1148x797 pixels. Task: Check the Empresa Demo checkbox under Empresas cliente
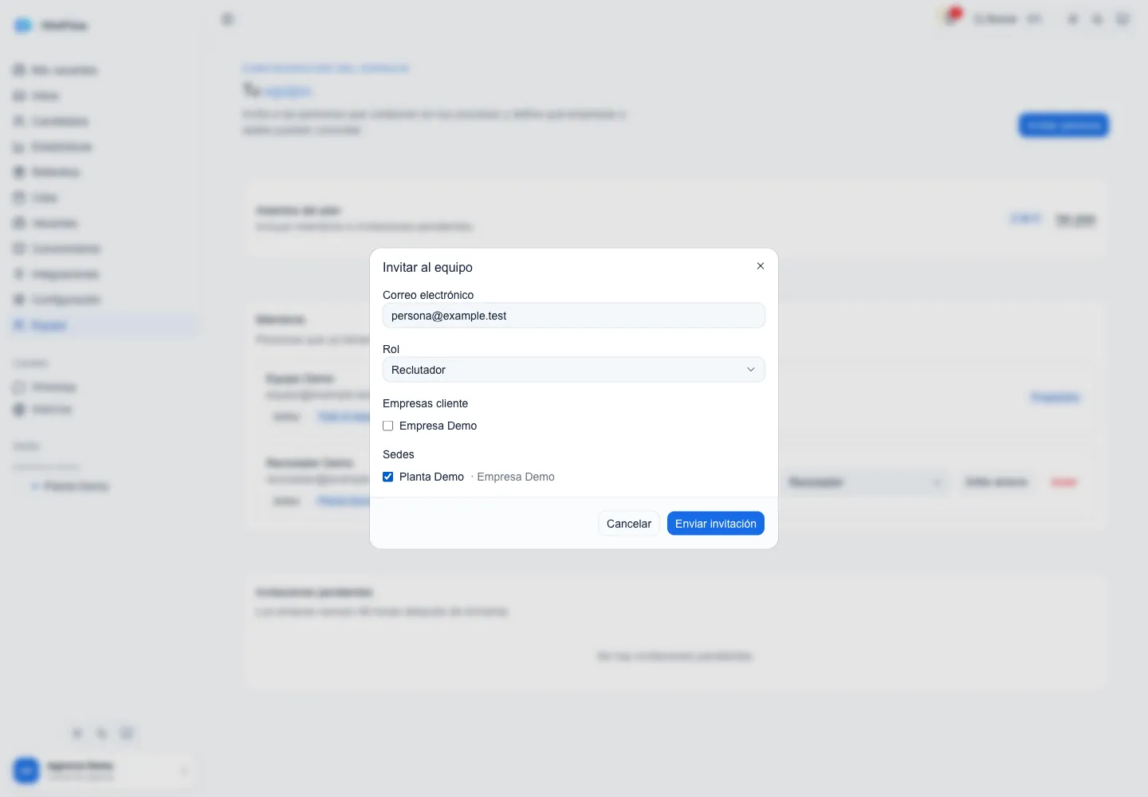click(388, 426)
